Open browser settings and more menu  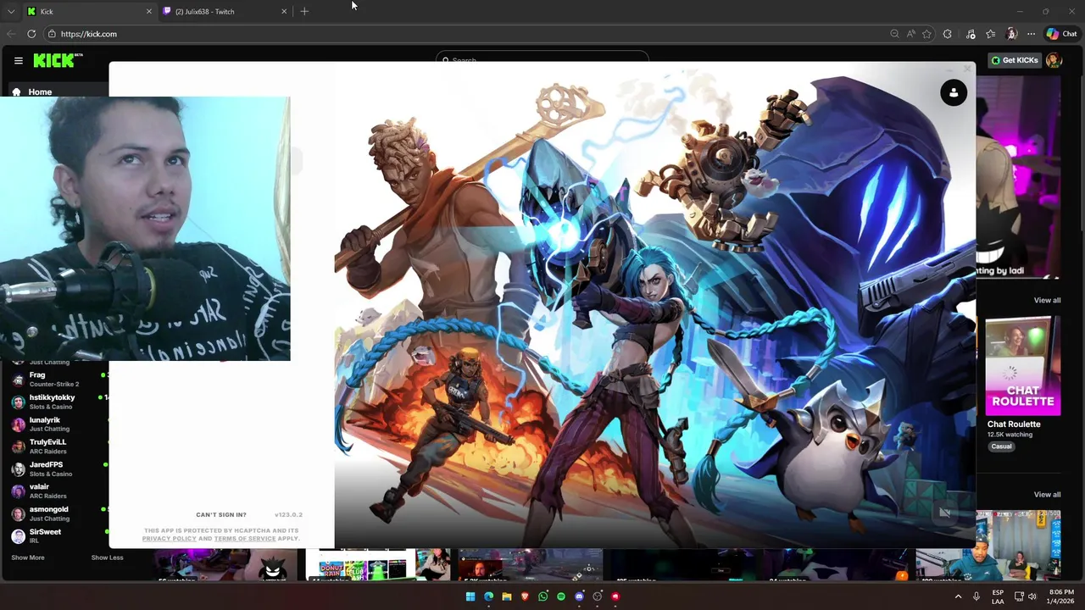(1031, 34)
